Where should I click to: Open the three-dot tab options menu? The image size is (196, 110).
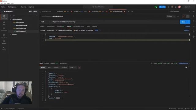click(132, 12)
